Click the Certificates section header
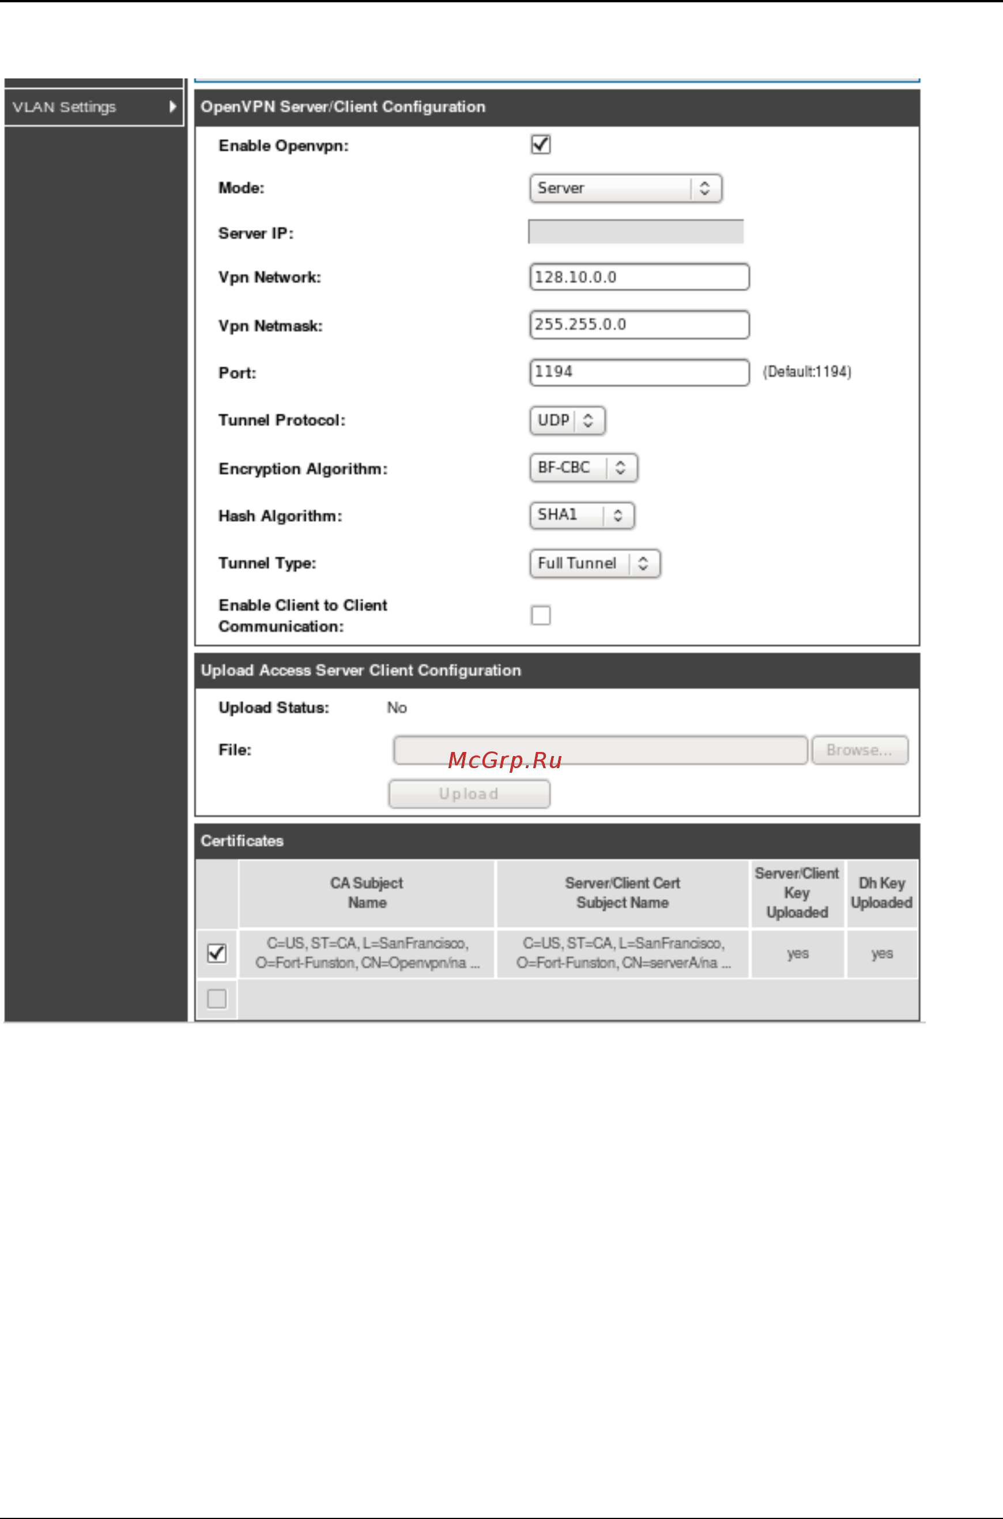Viewport: 1003px width, 1519px height. pos(556,841)
